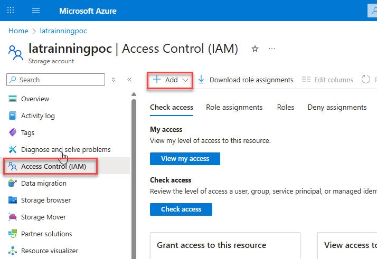Click the Refresh icon in toolbar
The height and width of the screenshot is (259, 377).
coord(366,80)
